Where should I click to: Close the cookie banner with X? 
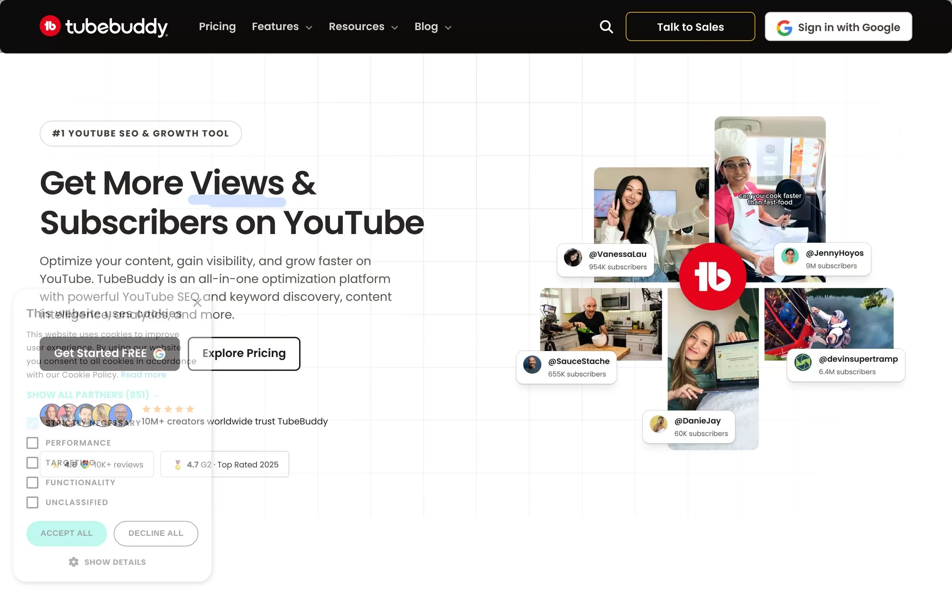click(197, 303)
